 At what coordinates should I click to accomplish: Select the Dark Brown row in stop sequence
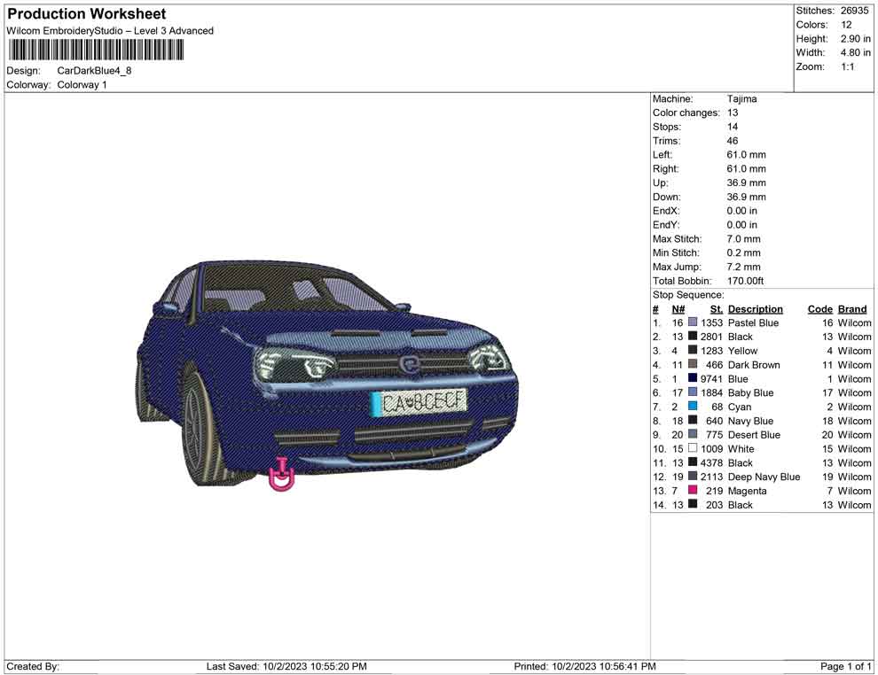pyautogui.click(x=753, y=365)
